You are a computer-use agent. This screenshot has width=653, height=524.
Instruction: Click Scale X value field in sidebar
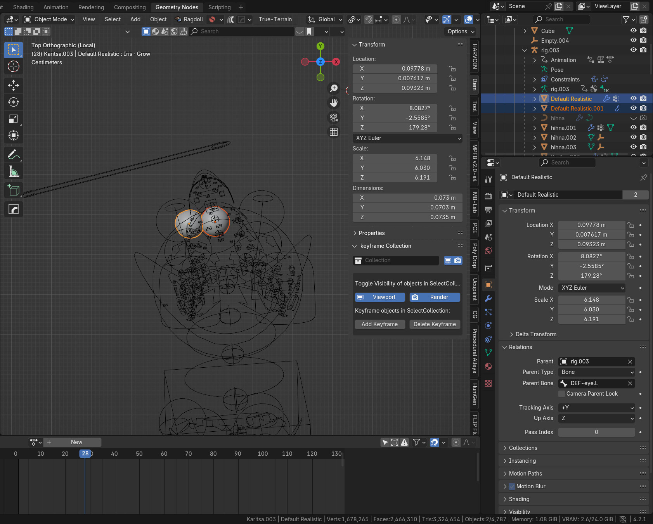click(395, 158)
